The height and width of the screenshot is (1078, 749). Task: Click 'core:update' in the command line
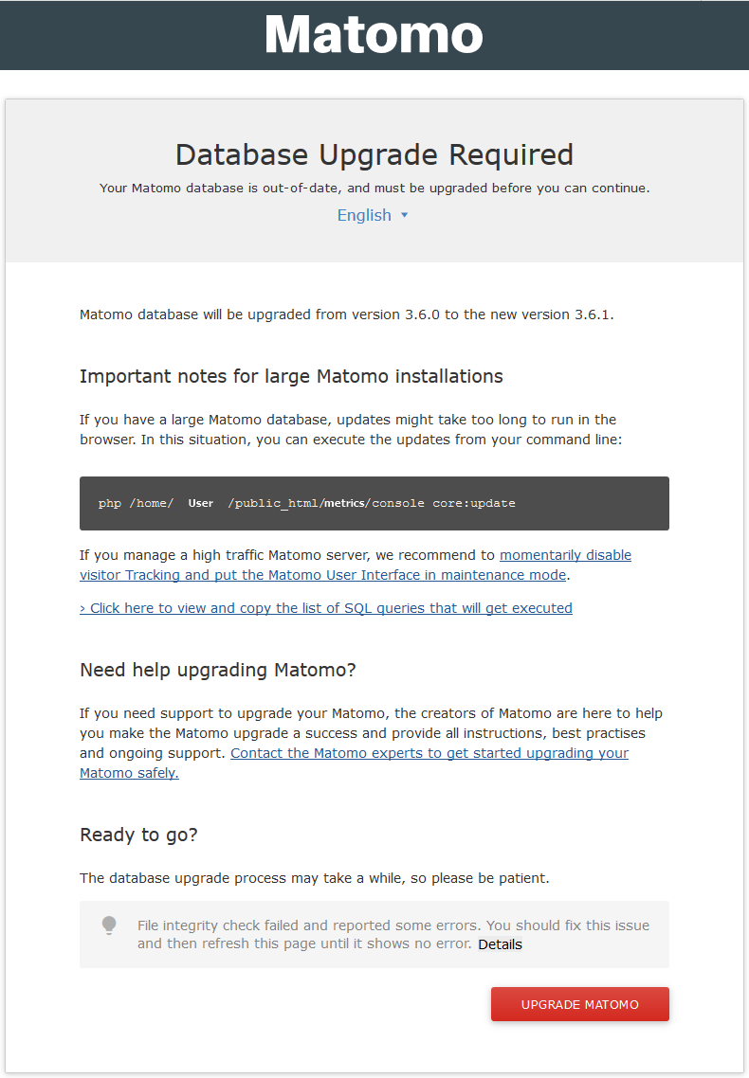click(x=474, y=503)
